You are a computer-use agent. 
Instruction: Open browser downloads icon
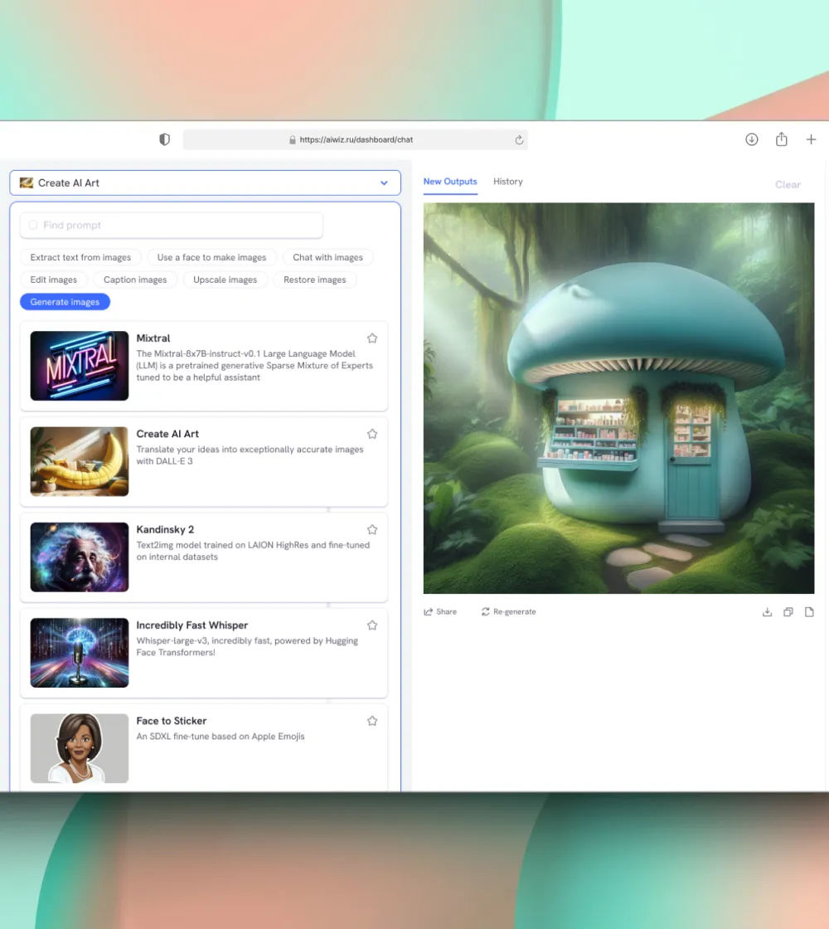[x=751, y=139]
